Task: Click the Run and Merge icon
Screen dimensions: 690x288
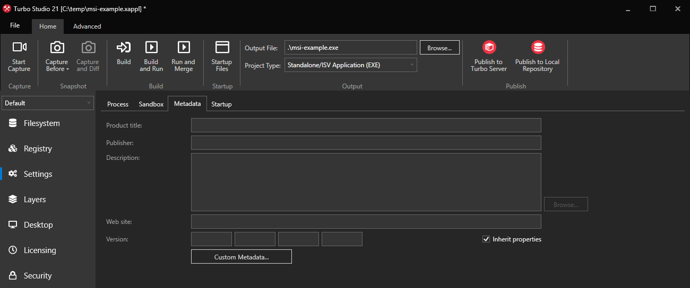Action: click(183, 48)
